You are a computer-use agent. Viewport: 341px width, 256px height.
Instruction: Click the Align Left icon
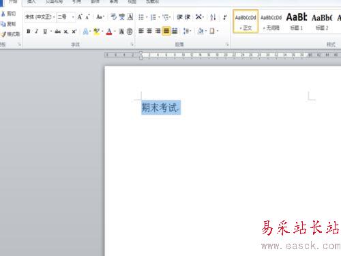point(141,31)
